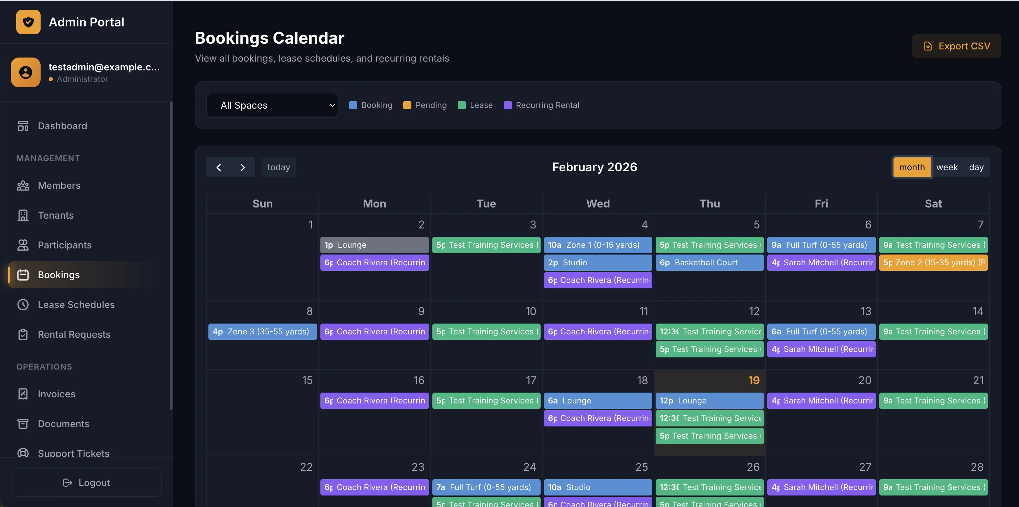Switch calendar to day view
1019x507 pixels.
976,167
